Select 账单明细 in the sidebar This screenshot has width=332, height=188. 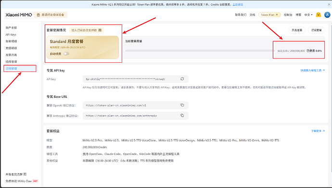[11, 41]
